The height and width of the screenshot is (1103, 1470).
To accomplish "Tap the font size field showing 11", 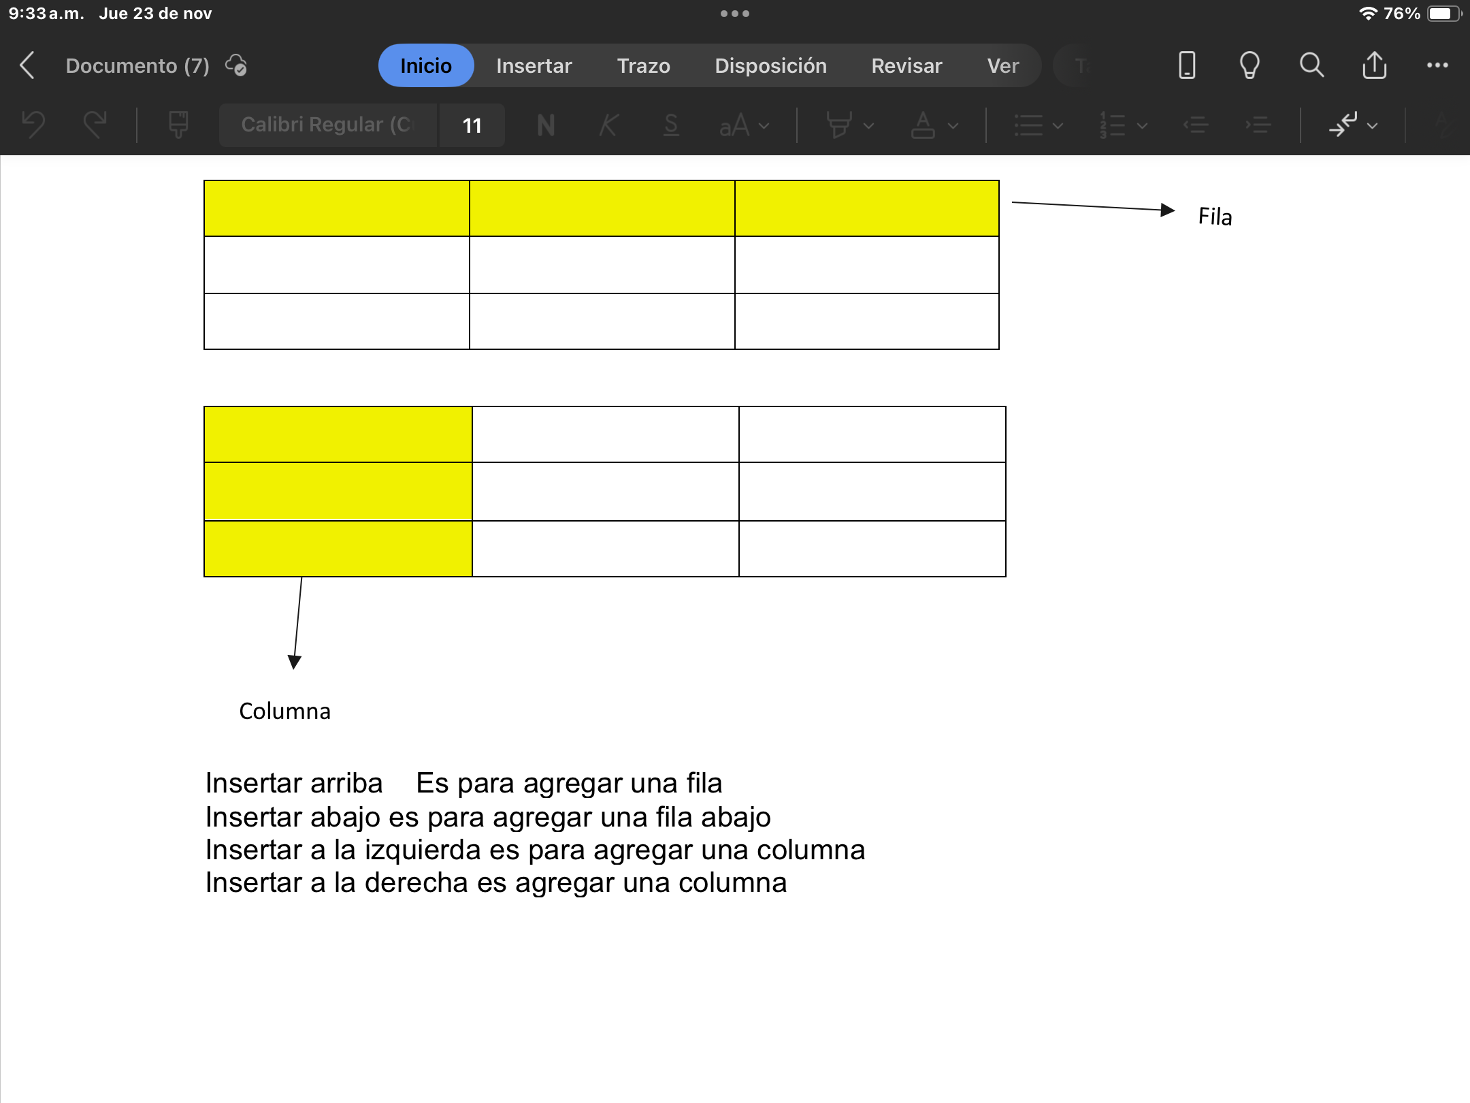I will tap(472, 125).
